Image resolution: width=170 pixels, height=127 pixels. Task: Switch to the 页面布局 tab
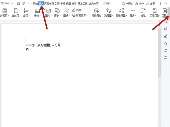pos(49,3)
